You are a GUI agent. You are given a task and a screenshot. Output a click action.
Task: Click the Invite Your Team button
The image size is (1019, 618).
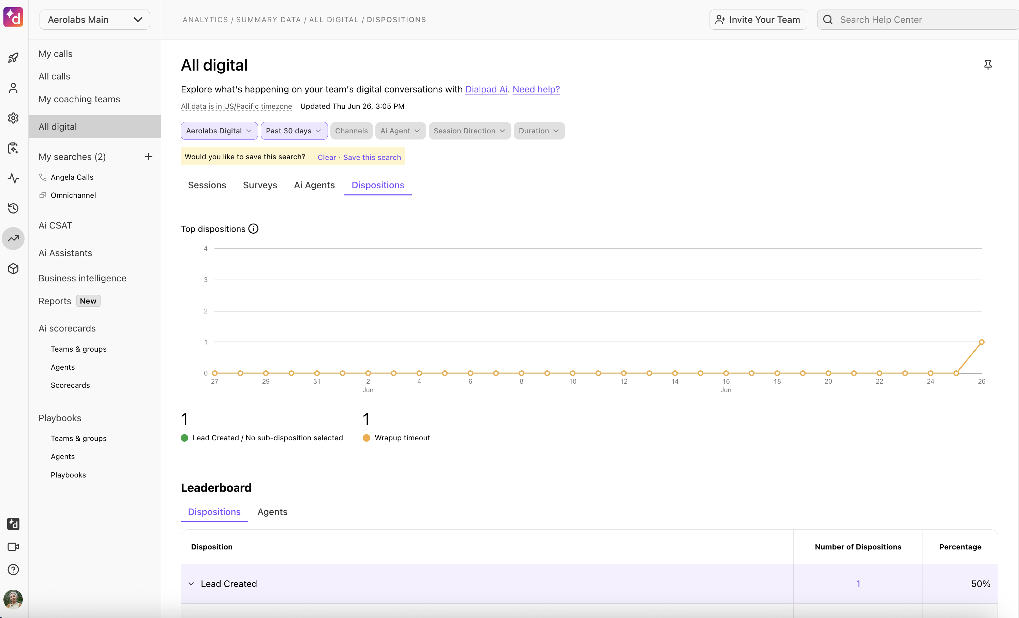click(758, 19)
